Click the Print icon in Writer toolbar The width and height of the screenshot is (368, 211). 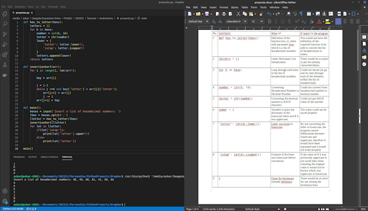coord(224,14)
